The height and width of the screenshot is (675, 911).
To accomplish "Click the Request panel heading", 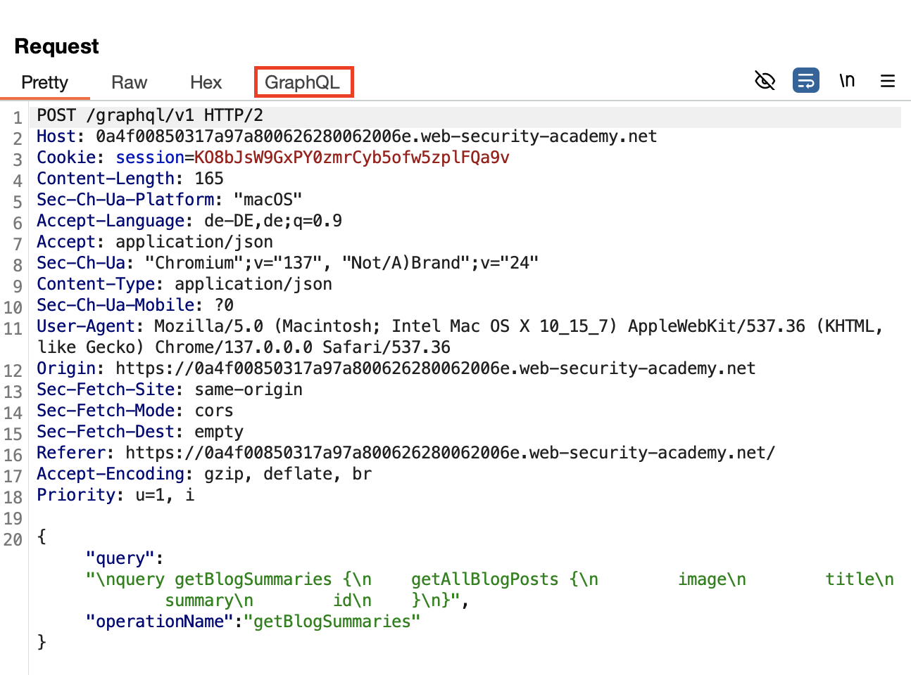I will [56, 46].
